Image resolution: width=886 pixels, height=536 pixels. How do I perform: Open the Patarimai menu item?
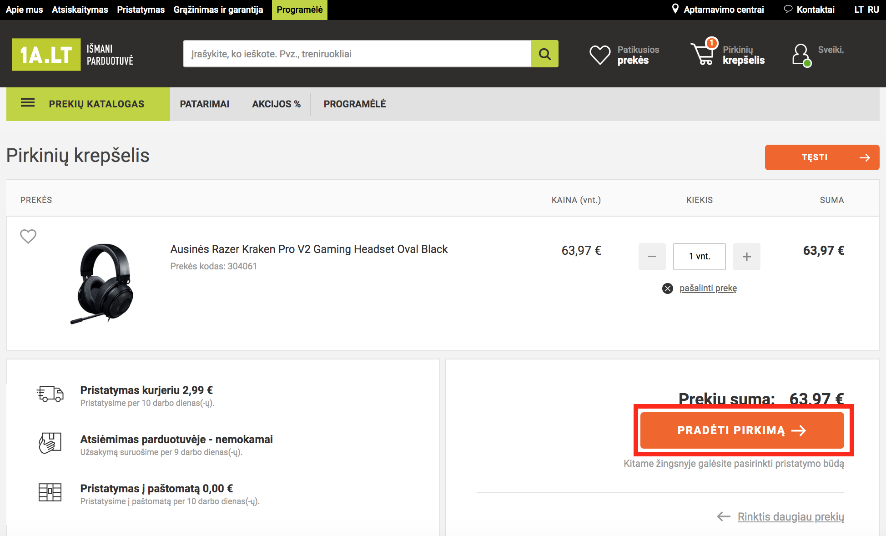pyautogui.click(x=205, y=104)
